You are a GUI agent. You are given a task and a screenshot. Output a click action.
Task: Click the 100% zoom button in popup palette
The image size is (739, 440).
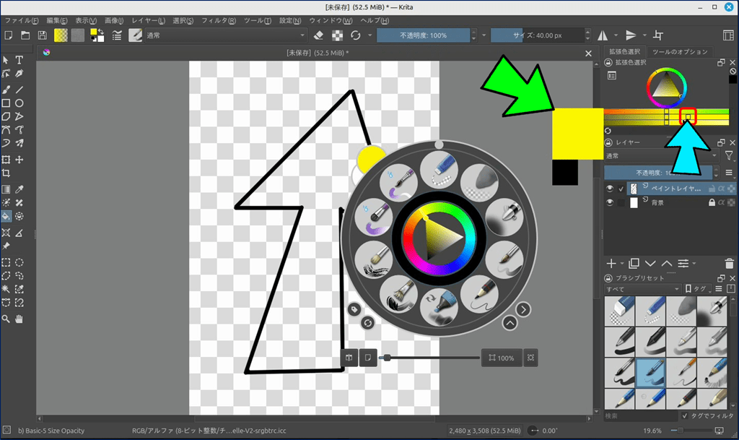502,358
